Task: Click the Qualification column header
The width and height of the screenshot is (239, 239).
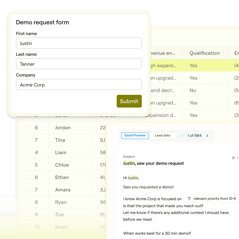Action: 205,53
